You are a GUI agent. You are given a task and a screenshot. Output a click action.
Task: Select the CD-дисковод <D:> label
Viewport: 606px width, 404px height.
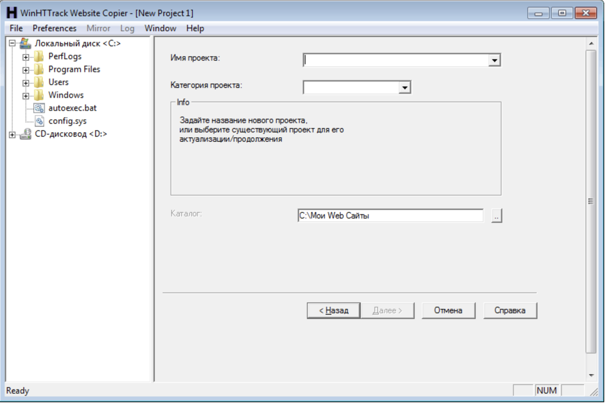[x=71, y=134]
